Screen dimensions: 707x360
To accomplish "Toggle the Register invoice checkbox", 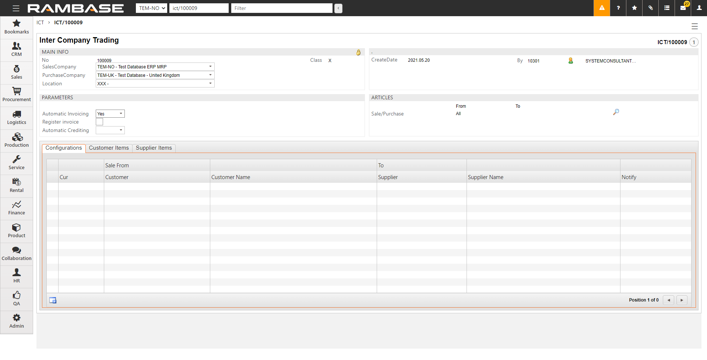I will pyautogui.click(x=99, y=122).
